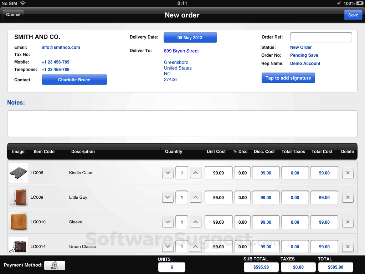Screen dimensions: 365x274
Task: Remove the Little Guy item from order
Action: pos(348,197)
